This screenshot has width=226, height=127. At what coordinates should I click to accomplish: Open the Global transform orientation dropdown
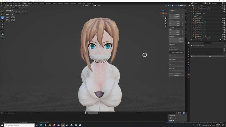(86, 5)
